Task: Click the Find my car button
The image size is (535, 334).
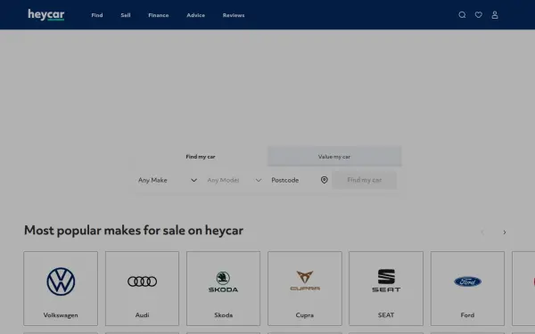Action: tap(365, 180)
